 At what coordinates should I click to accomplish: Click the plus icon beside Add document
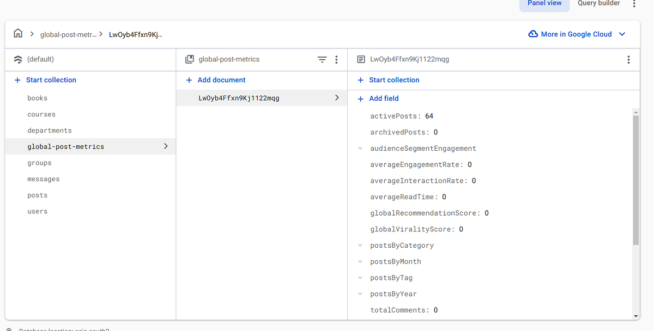[189, 80]
